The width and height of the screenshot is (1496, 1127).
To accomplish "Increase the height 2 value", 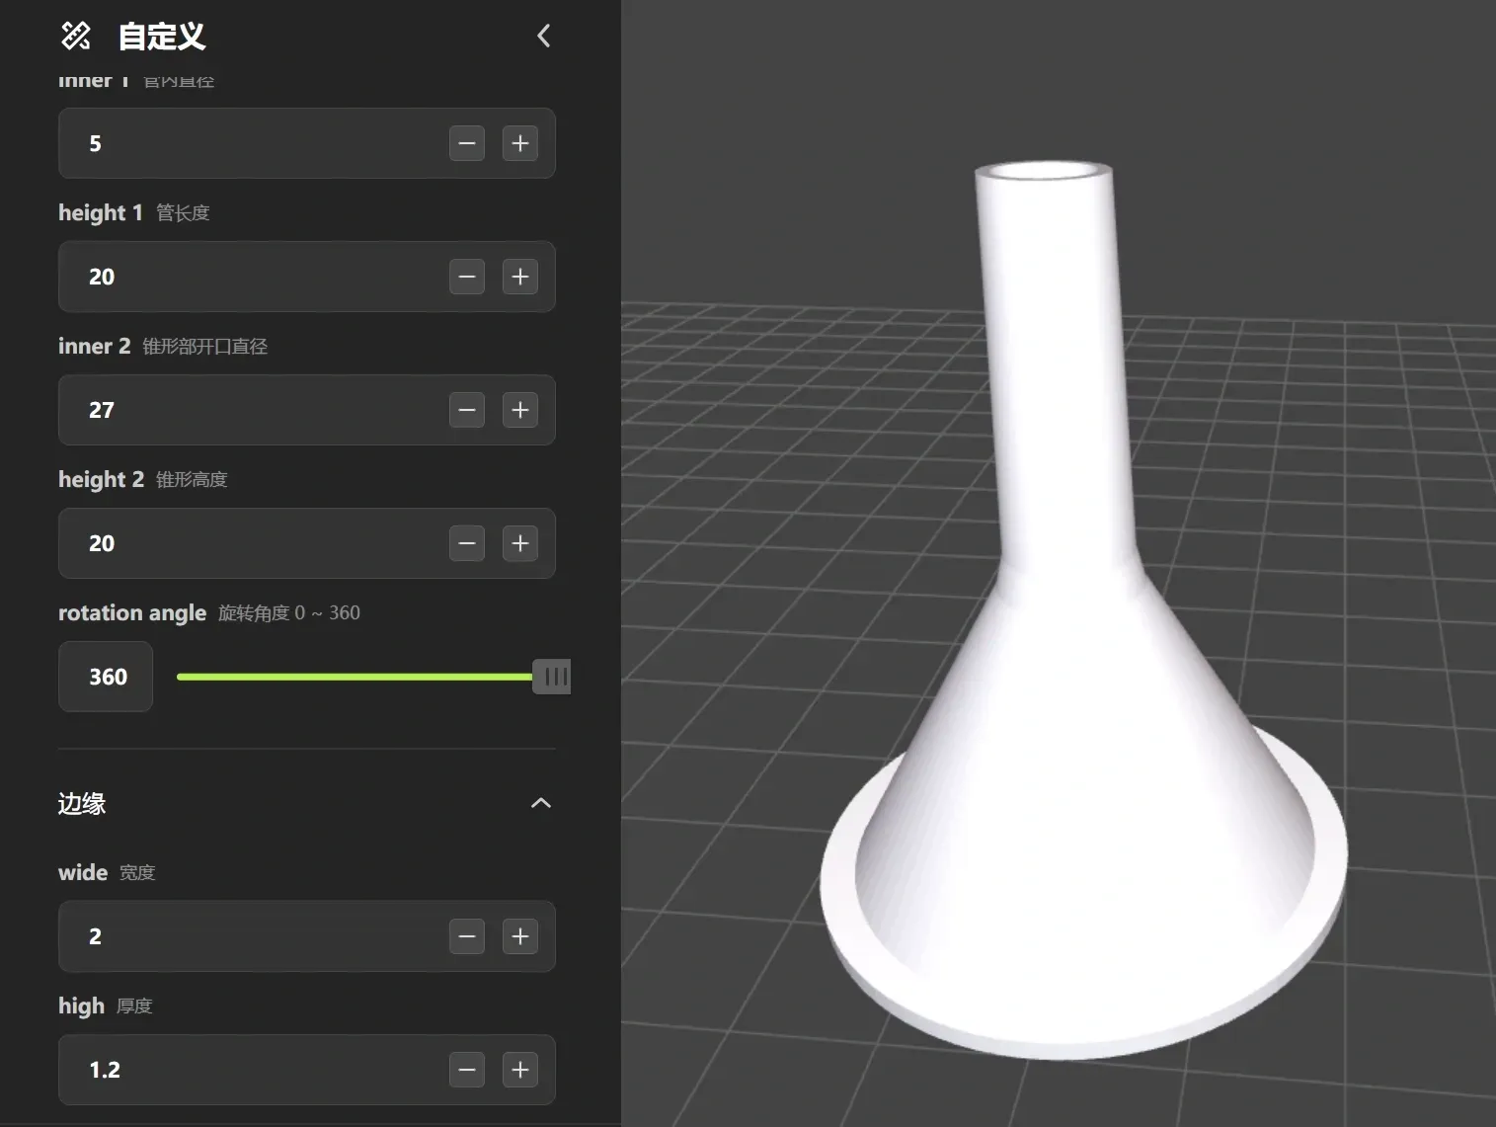I will 520,543.
